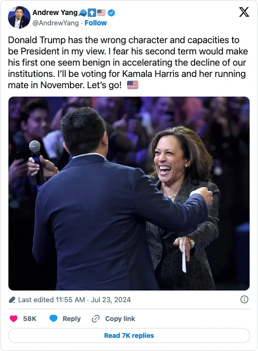This screenshot has width=258, height=351.
Task: Open the @AndrewYang handle link
Action: point(55,23)
